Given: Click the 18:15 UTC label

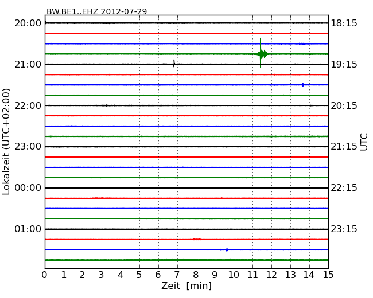Looking at the screenshot, I should [x=344, y=23].
